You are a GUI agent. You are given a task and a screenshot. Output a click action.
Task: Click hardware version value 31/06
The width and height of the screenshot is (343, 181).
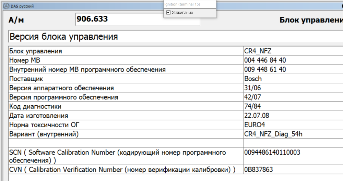click(x=252, y=88)
